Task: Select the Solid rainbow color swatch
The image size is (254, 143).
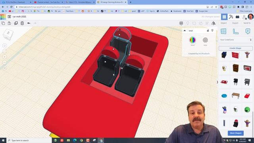Action: click(192, 40)
